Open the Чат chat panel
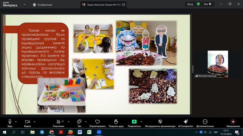The height and width of the screenshot is (136, 243). (79, 122)
